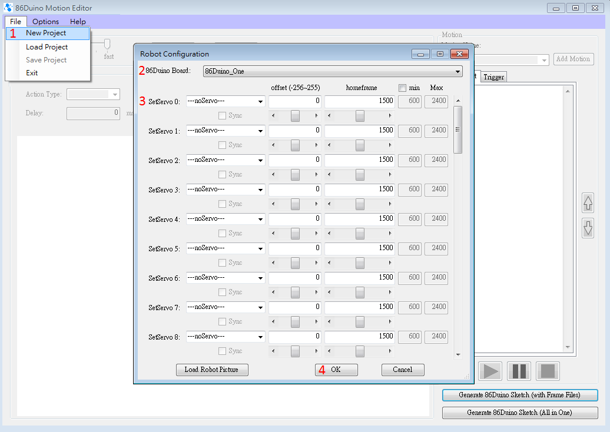
Task: Move motion item up with arrow icon
Action: click(x=588, y=203)
